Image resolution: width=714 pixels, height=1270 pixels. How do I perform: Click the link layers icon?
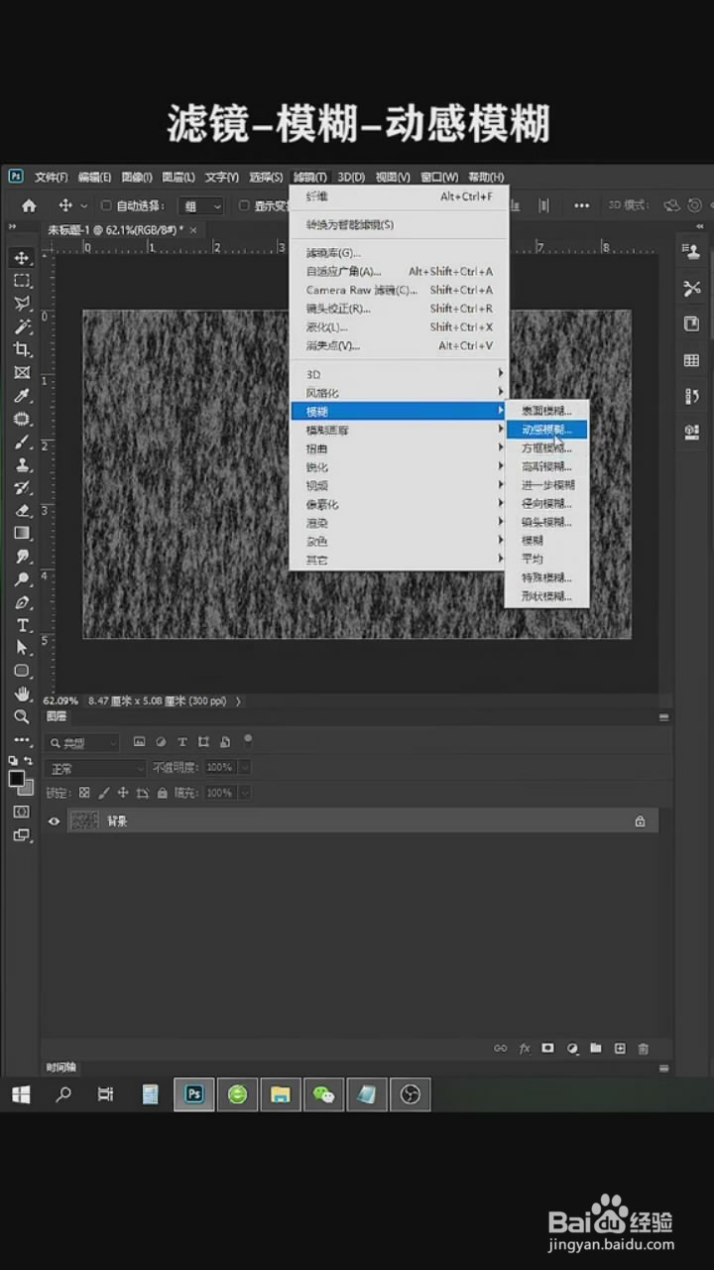coord(501,1048)
